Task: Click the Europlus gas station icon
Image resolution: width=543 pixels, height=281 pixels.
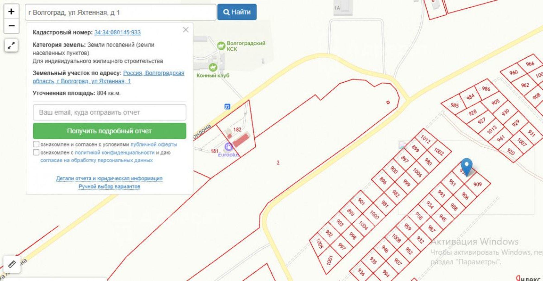Action: (x=229, y=147)
